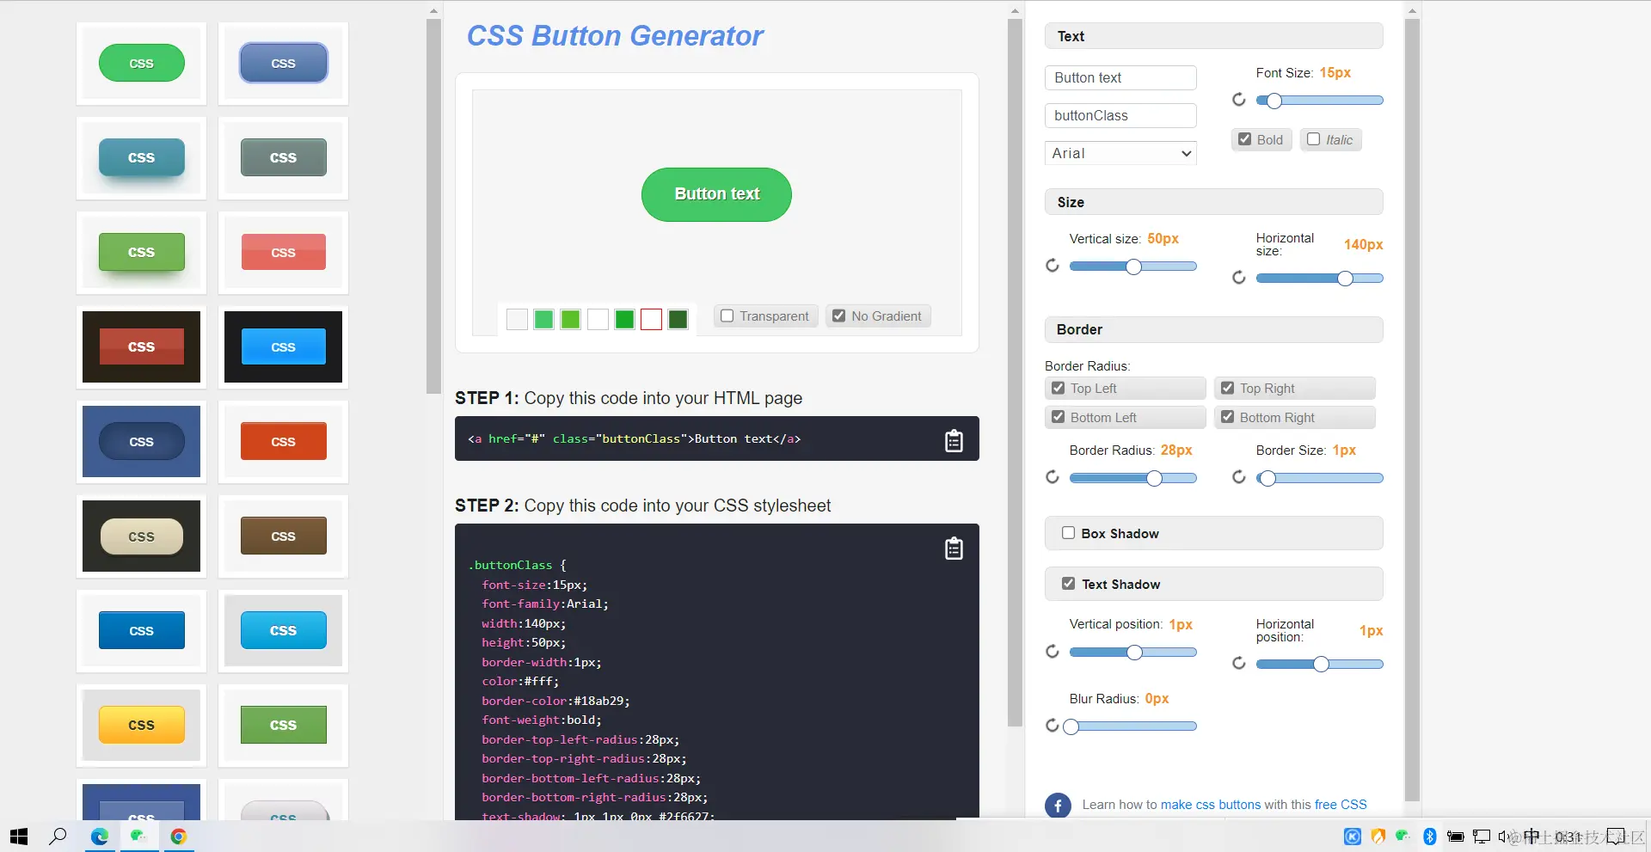1651x852 pixels.
Task: Reset the Vertical size slider
Action: point(1052,266)
